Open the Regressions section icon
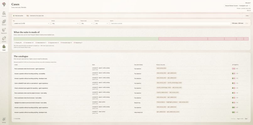Image resolution: width=253 pixels, height=125 pixels. pyautogui.click(x=4, y=31)
